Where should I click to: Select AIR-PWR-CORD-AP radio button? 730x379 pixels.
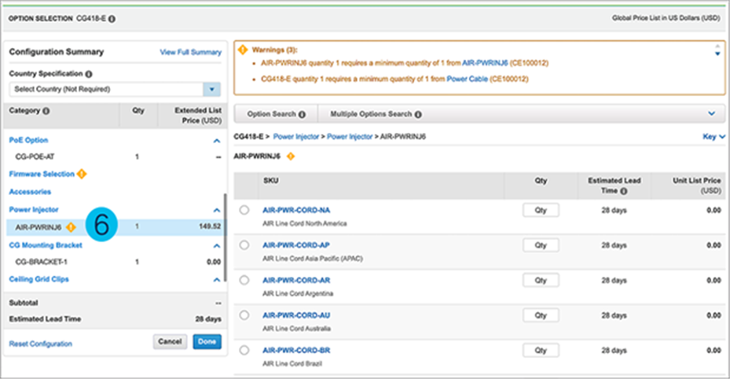pos(244,245)
